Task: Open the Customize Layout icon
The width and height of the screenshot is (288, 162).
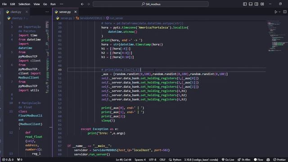Action: [262, 4]
